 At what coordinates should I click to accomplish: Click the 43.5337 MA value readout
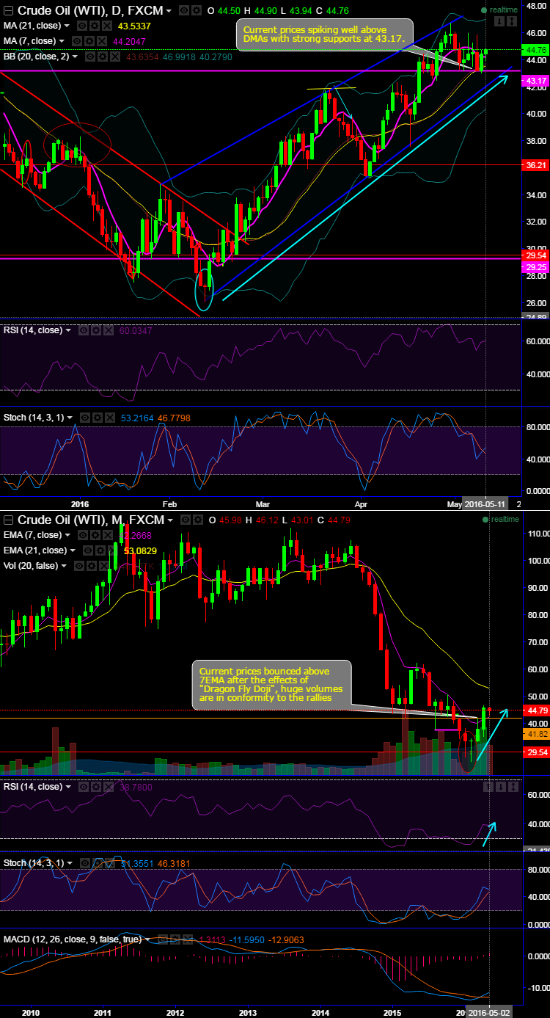[x=134, y=26]
